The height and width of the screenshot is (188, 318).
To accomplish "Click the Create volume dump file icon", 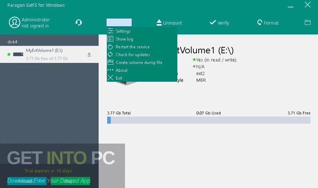I will point(110,62).
